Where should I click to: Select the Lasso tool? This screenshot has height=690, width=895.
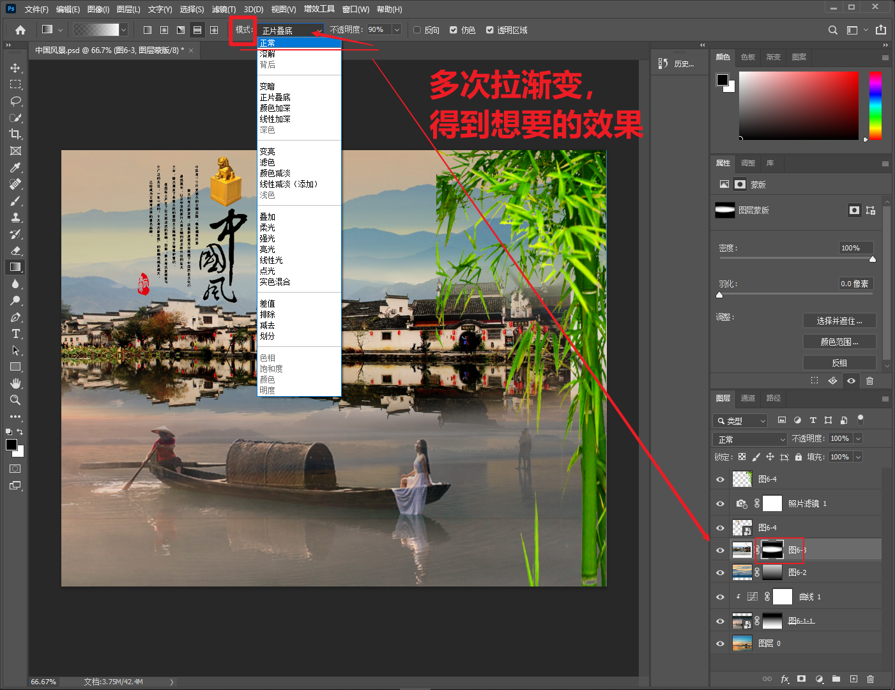(15, 101)
